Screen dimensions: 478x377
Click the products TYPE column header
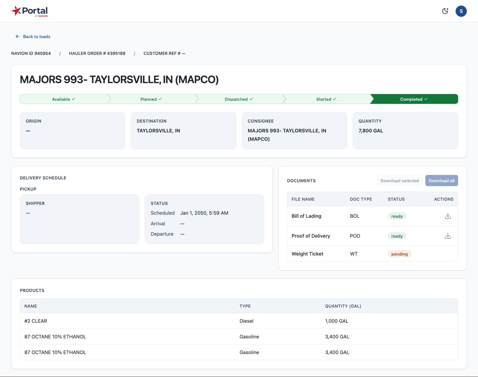(245, 306)
